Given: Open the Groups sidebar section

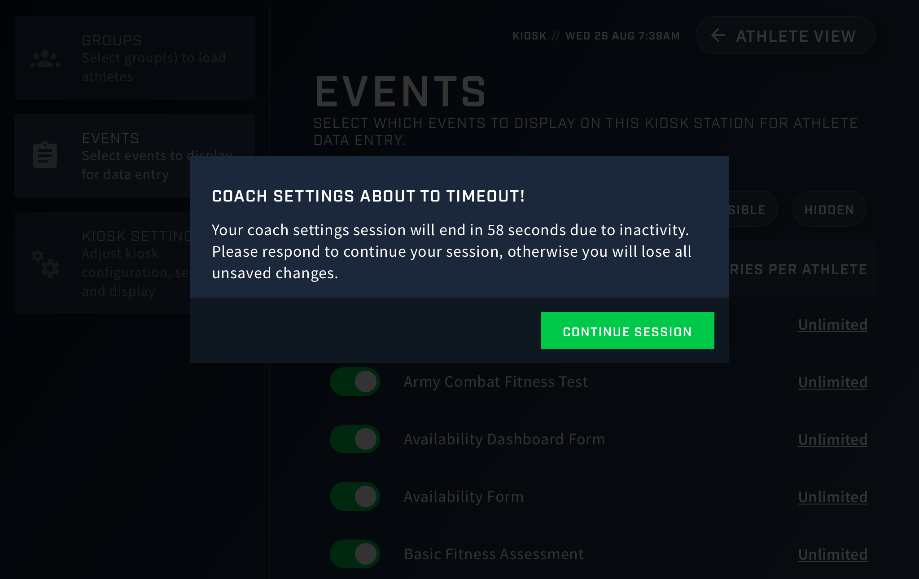Looking at the screenshot, I should pos(135,58).
